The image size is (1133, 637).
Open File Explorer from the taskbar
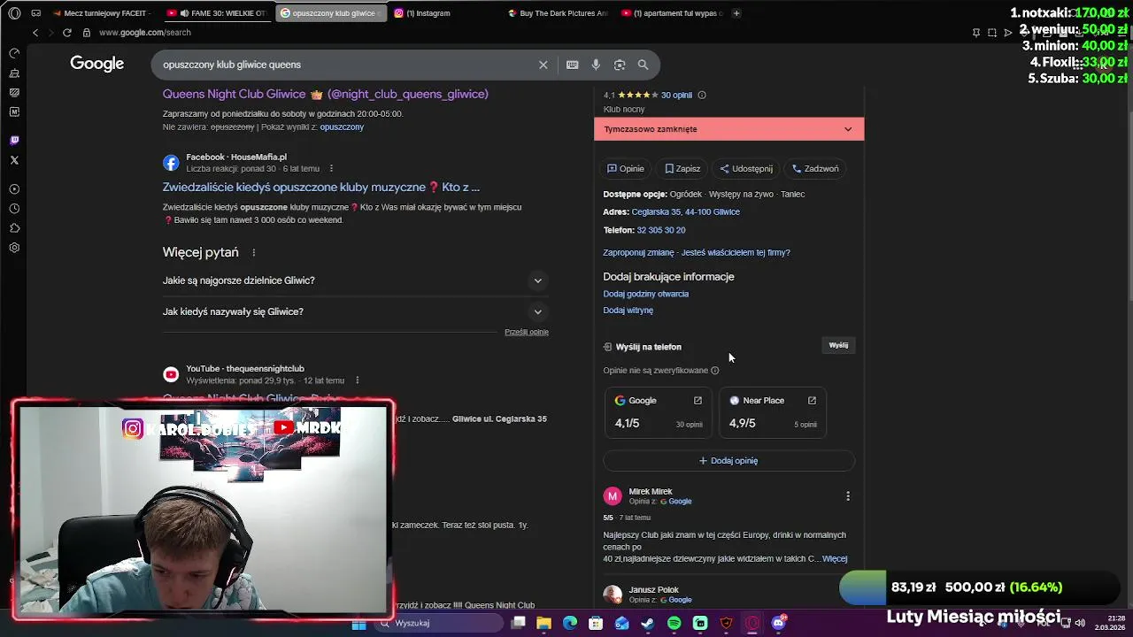pyautogui.click(x=543, y=623)
